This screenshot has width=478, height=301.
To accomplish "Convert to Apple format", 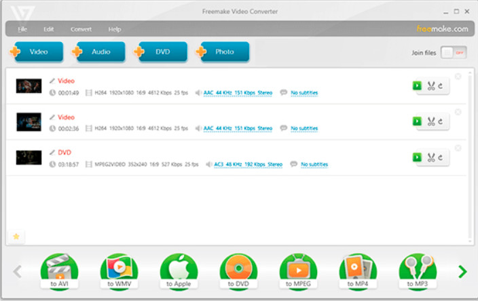I will [179, 271].
